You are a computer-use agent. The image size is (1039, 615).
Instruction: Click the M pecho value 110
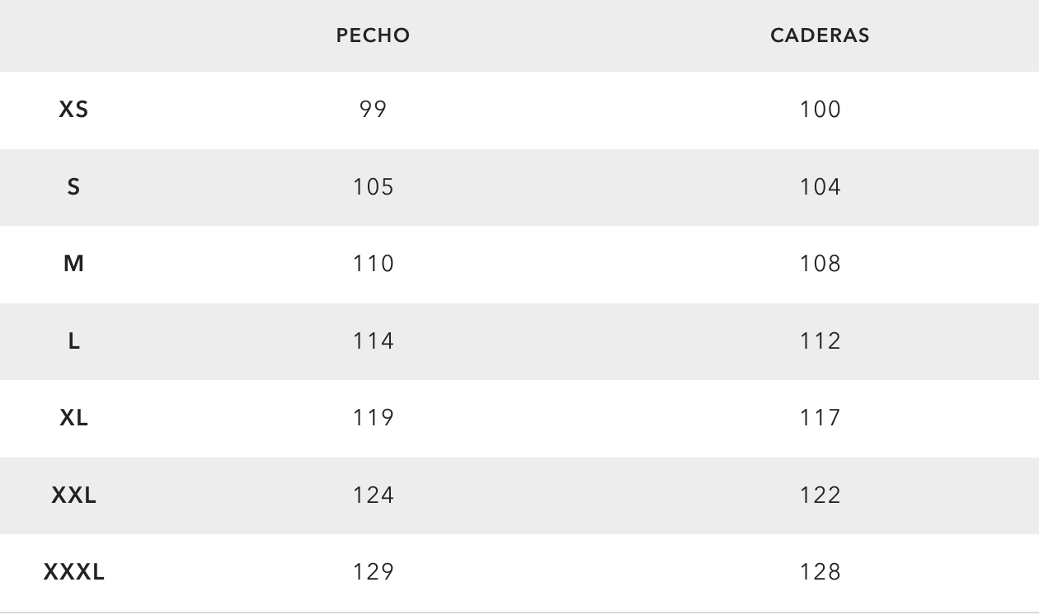click(x=373, y=264)
